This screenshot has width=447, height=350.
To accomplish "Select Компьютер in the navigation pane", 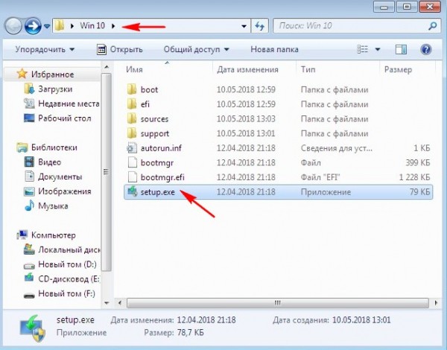I will coord(46,235).
